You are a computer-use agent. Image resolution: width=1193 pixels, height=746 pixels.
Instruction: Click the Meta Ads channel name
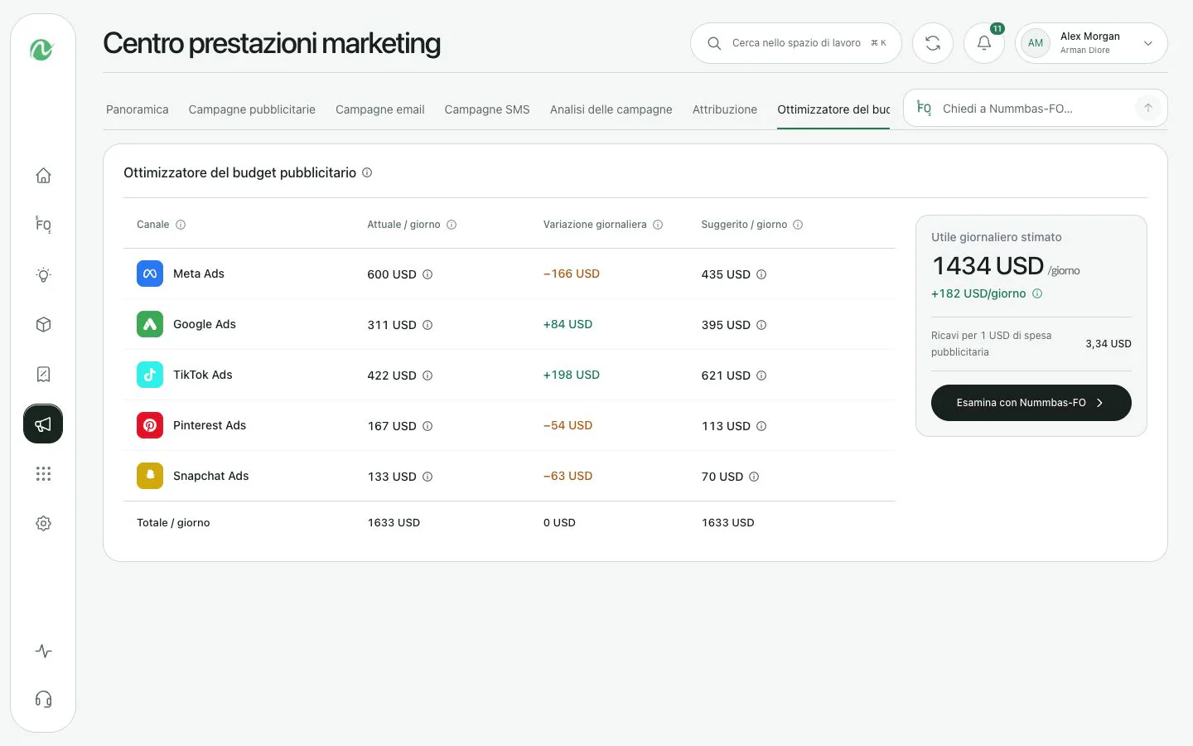(199, 274)
